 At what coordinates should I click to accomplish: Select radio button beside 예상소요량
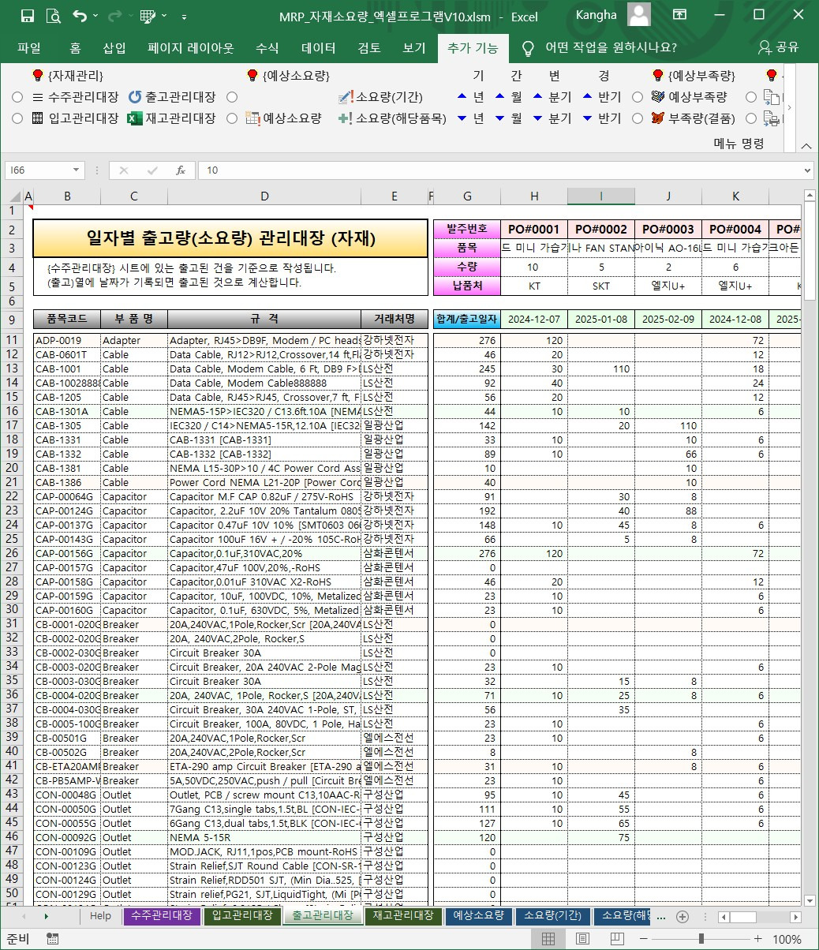tap(232, 118)
